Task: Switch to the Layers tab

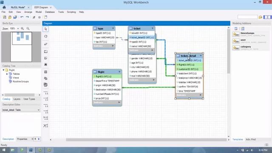Action: (17, 99)
